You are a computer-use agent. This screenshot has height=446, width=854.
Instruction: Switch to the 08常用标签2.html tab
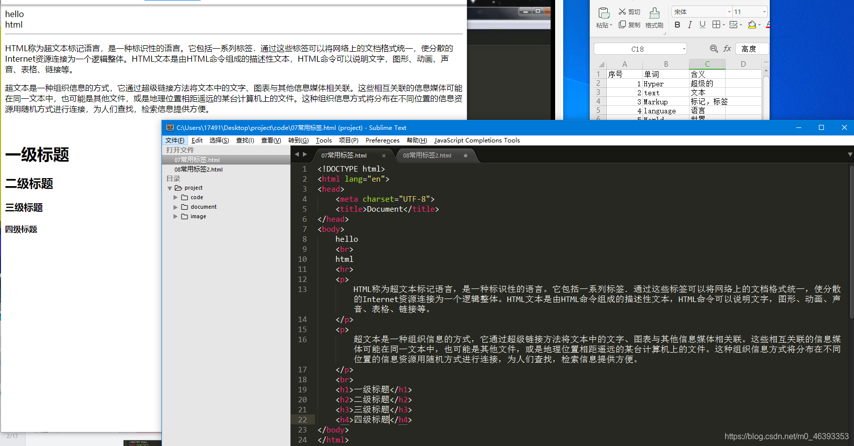point(427,156)
